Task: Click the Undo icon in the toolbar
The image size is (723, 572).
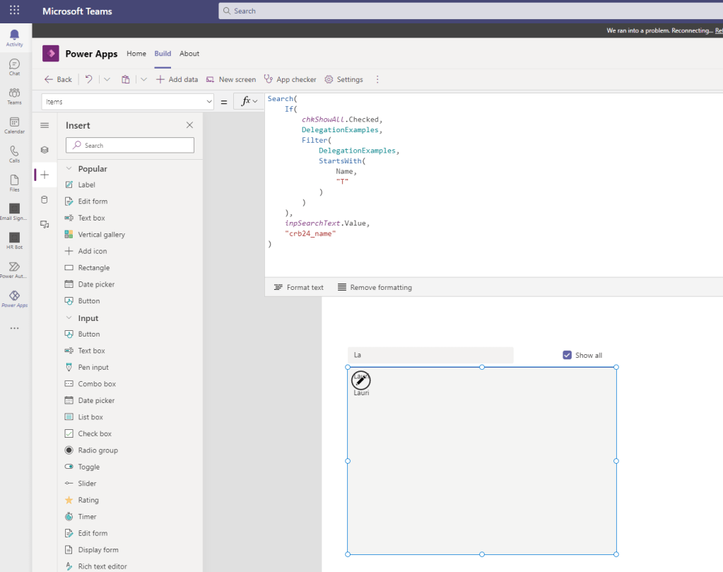Action: coord(88,79)
